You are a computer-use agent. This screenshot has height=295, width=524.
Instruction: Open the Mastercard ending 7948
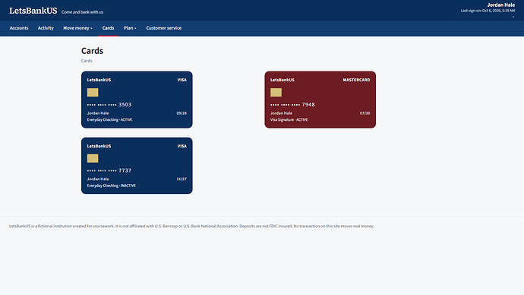pos(320,100)
